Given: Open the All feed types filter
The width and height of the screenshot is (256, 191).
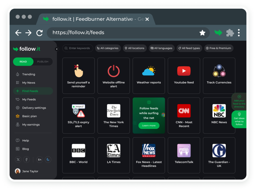Looking at the screenshot, I should tap(189, 48).
